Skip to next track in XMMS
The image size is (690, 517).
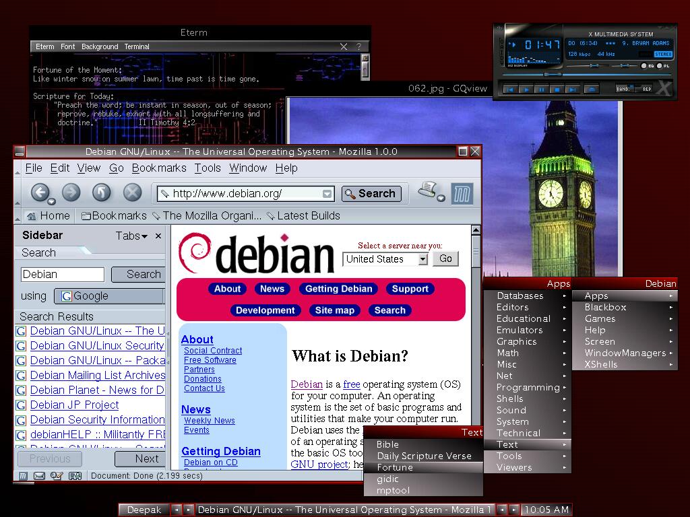(572, 90)
